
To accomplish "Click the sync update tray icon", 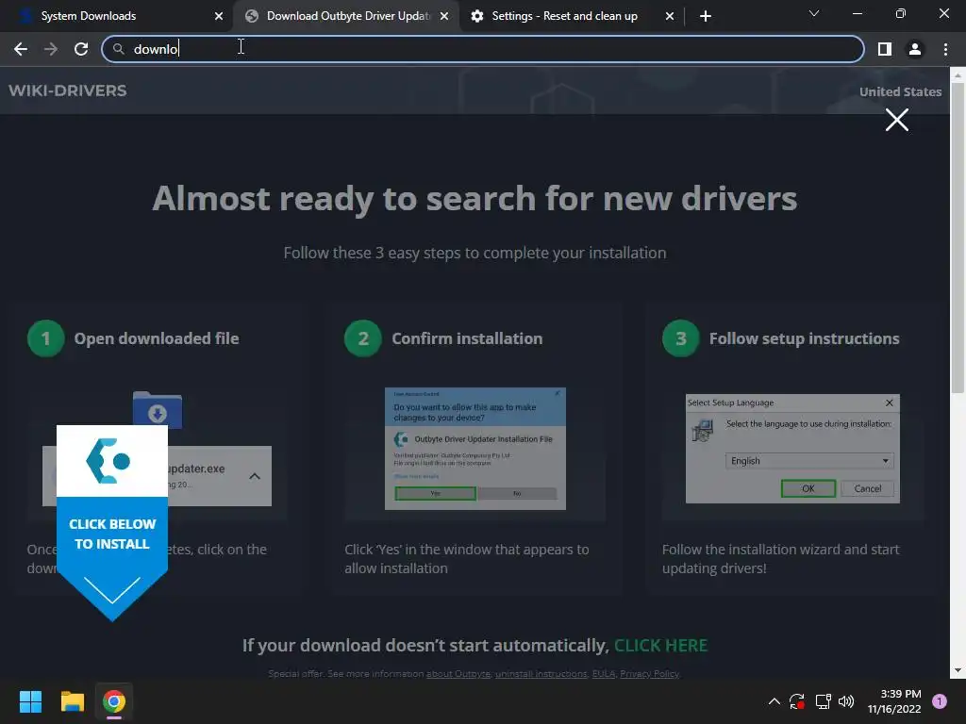I will (797, 701).
